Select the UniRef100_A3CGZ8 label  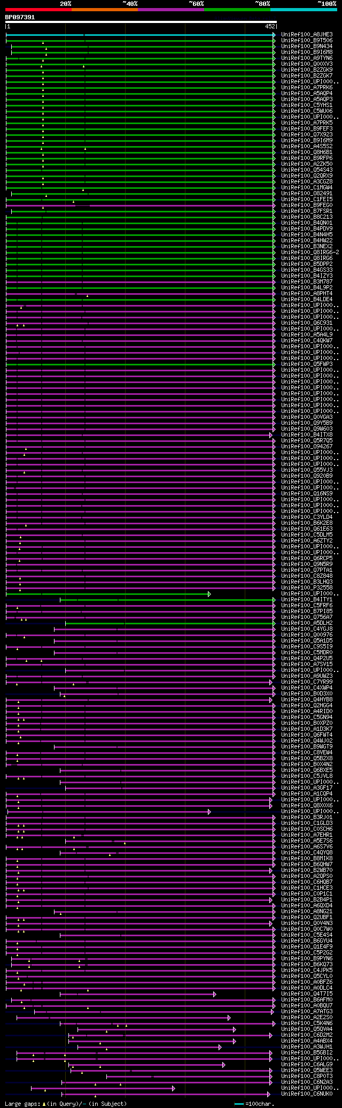(x=307, y=182)
